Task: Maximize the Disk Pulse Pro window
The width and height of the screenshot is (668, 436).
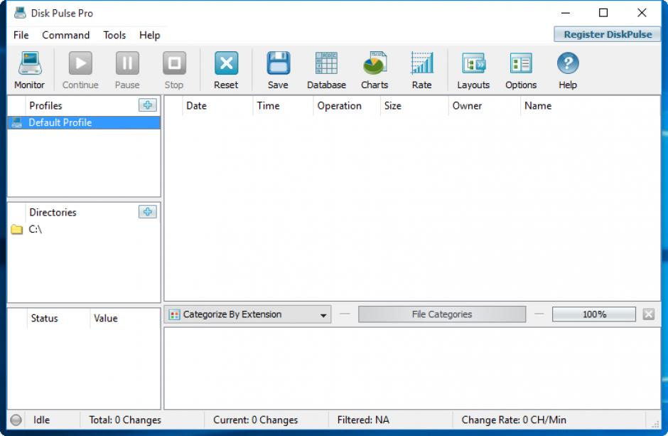Action: point(603,13)
